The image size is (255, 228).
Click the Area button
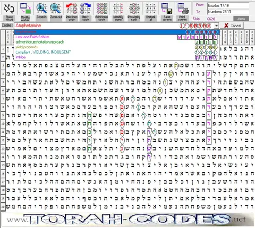pyautogui.click(x=241, y=19)
